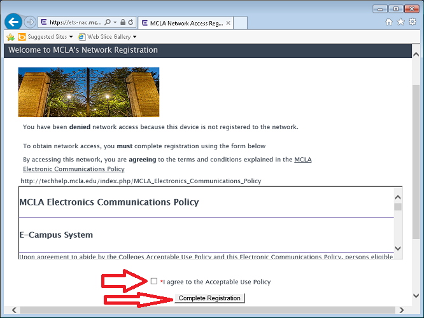Click page vertical scrollbar up arrow
The height and width of the screenshot is (318, 424).
(416, 54)
